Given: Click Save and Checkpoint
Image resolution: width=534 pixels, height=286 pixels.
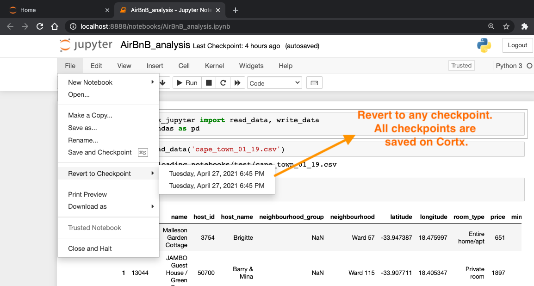Looking at the screenshot, I should pos(108,152).
